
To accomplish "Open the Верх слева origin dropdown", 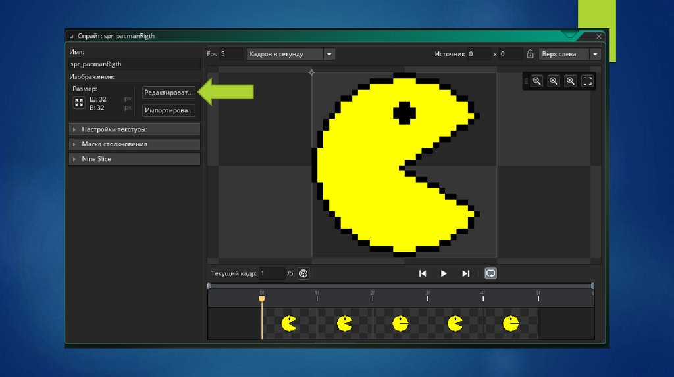I will 569,54.
